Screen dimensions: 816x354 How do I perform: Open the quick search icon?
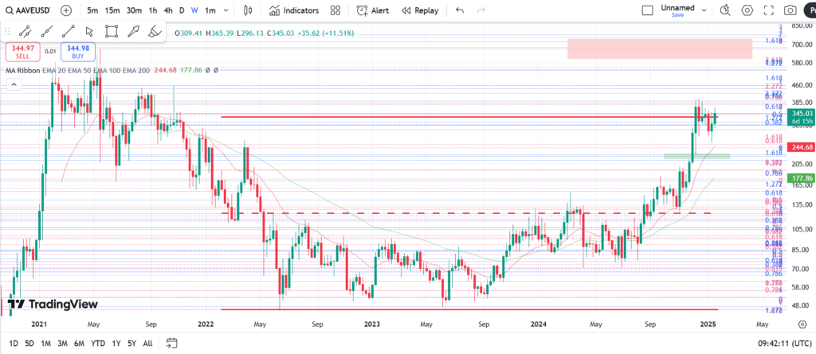[725, 10]
